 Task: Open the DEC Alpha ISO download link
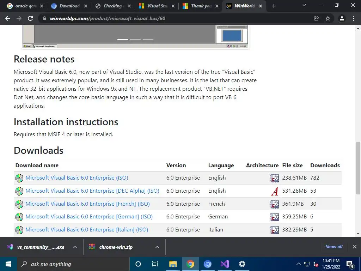[92, 191]
